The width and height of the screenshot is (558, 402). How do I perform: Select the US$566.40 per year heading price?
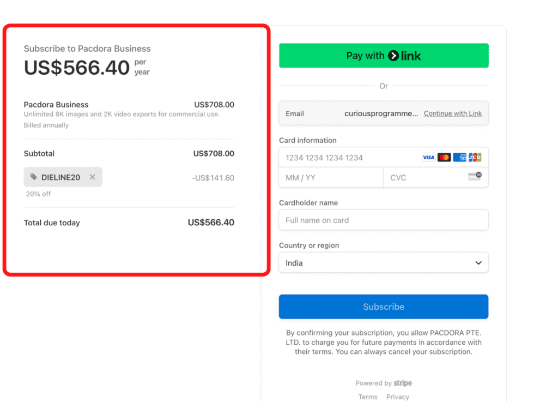point(87,67)
